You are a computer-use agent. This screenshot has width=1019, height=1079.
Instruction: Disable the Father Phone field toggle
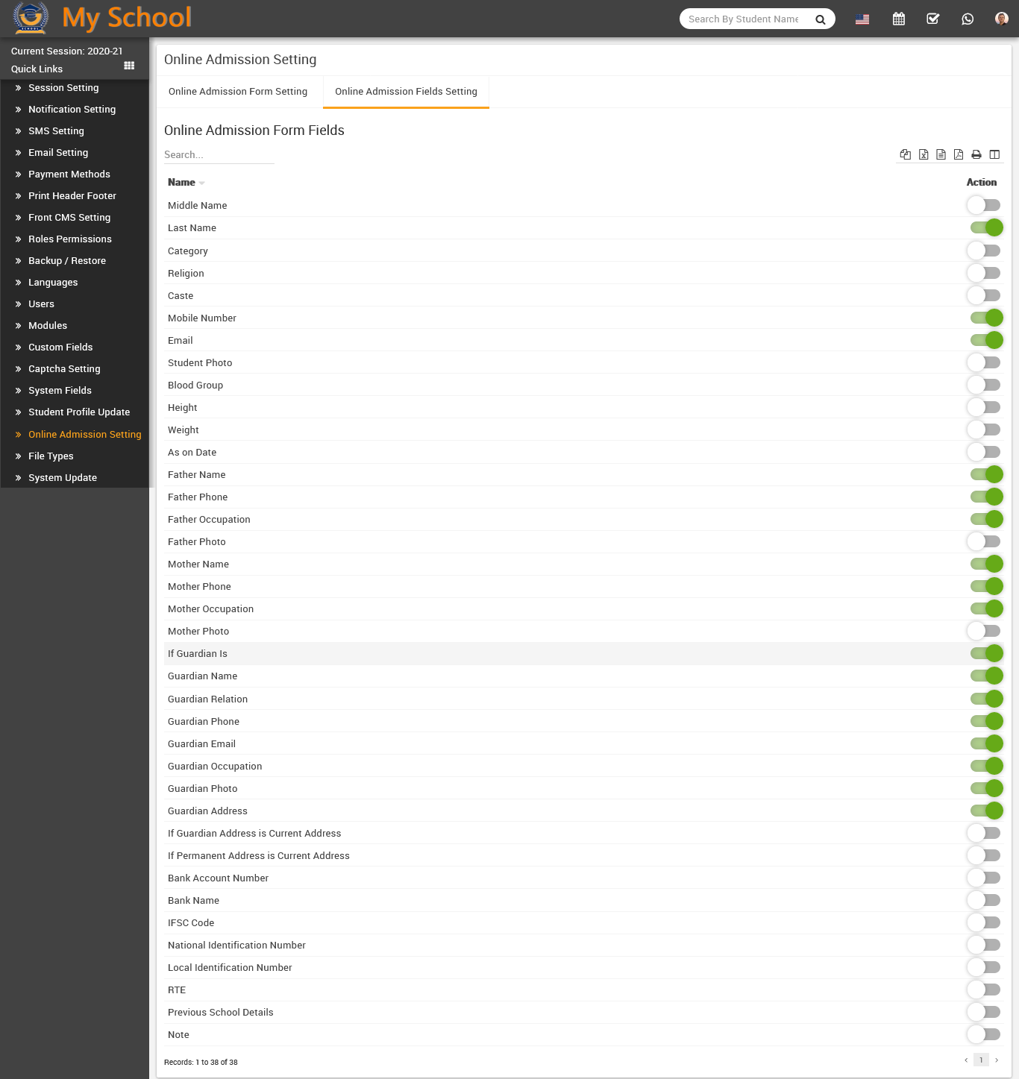[986, 497]
